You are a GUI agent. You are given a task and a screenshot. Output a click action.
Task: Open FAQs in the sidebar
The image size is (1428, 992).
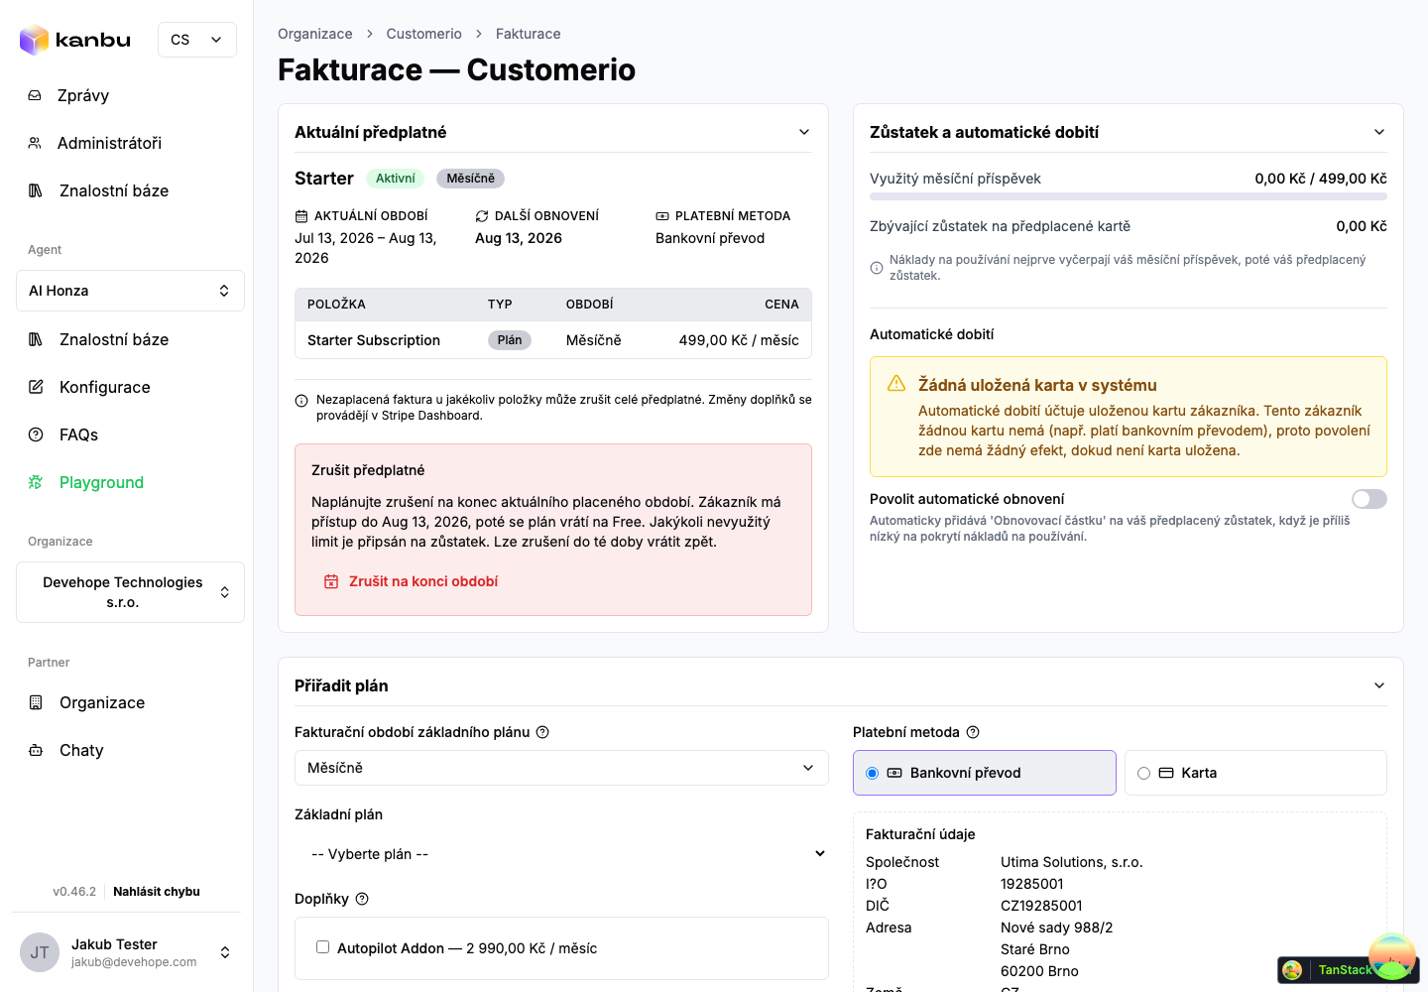(78, 434)
